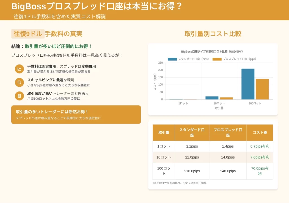This screenshot has height=203, width=289.
Task: Click the footnote ※USD/JPY取引の場合。1pip = 約100円換算
Action: point(179,183)
